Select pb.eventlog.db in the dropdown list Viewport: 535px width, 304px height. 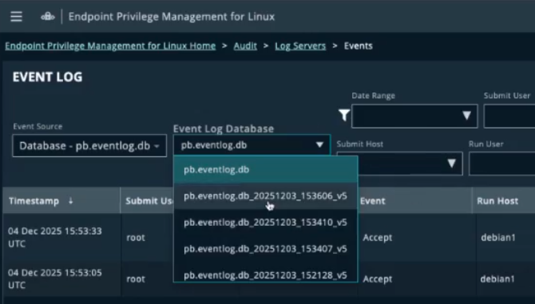265,169
